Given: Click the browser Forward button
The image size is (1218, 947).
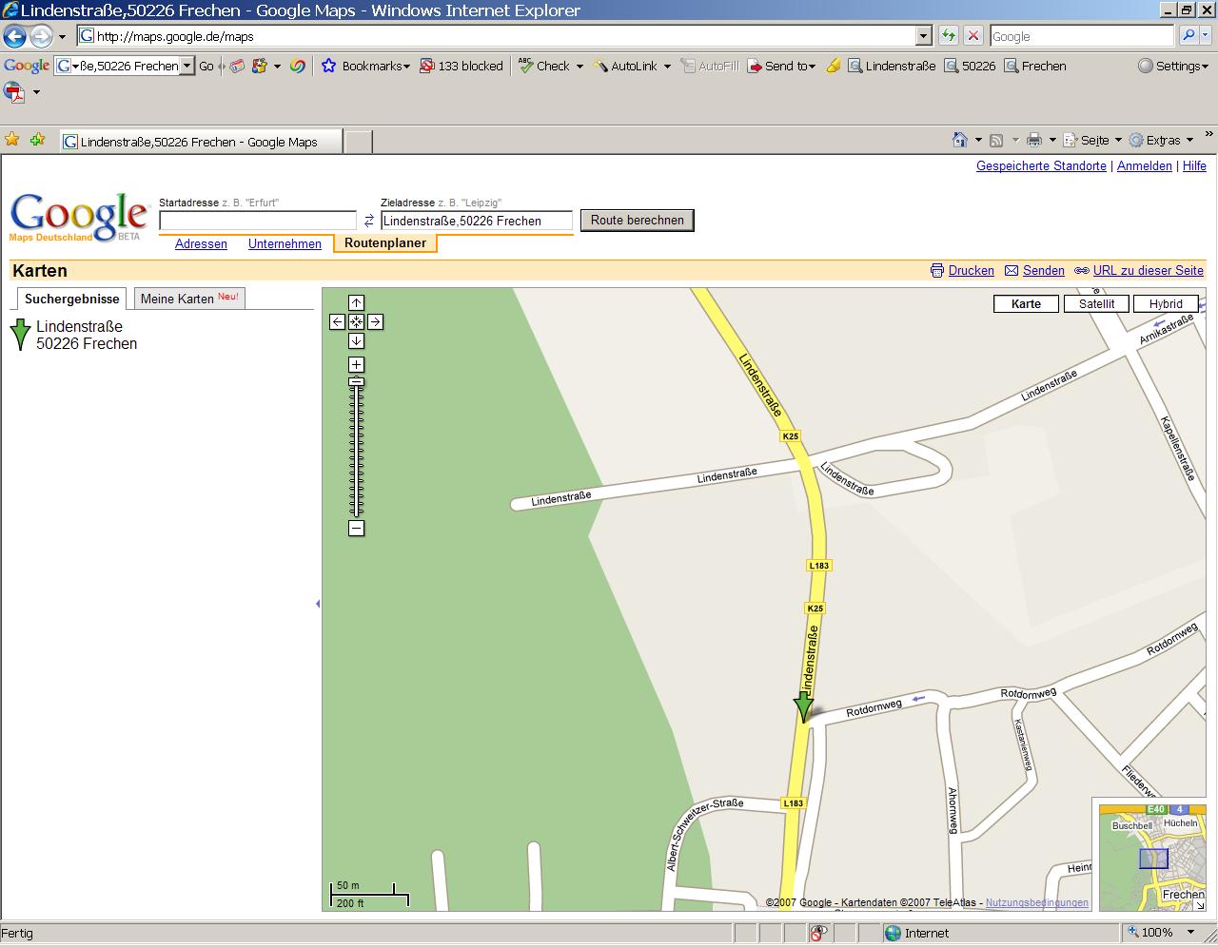Looking at the screenshot, I should point(40,36).
